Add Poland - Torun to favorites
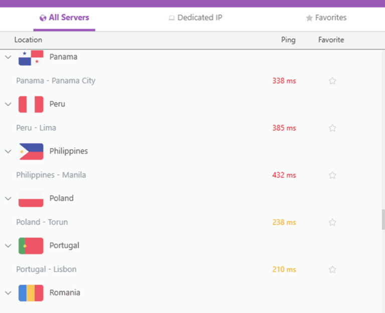Viewport: 385px width, 313px height. (332, 222)
